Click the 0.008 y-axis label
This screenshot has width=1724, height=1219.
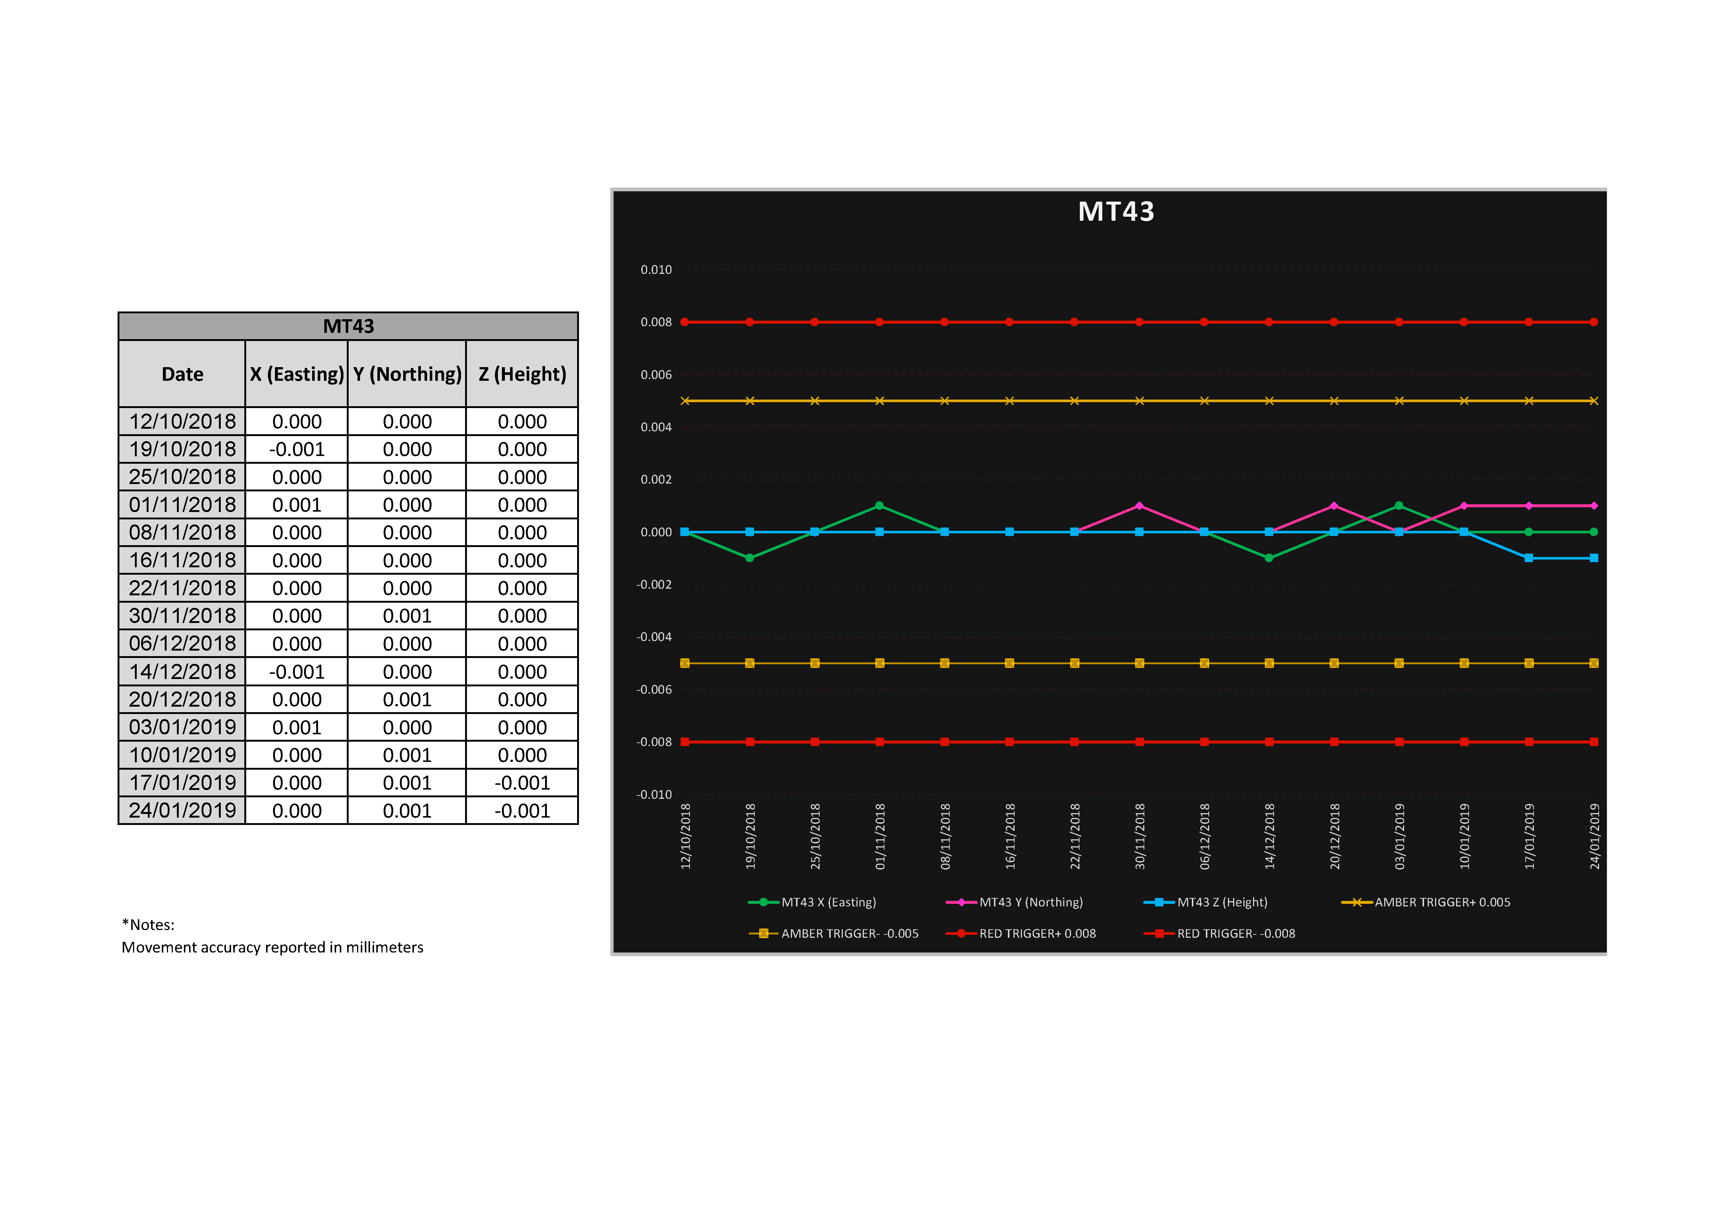[656, 322]
